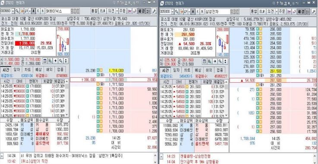Open the 의견 dropdown arrow in SK하이닉스 window
Image resolution: width=318 pixels, height=164 pixels.
(117, 11)
